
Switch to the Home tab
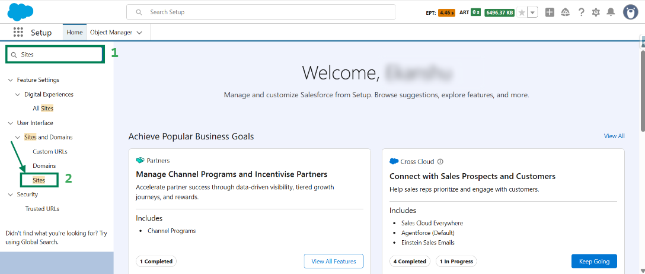coord(75,32)
